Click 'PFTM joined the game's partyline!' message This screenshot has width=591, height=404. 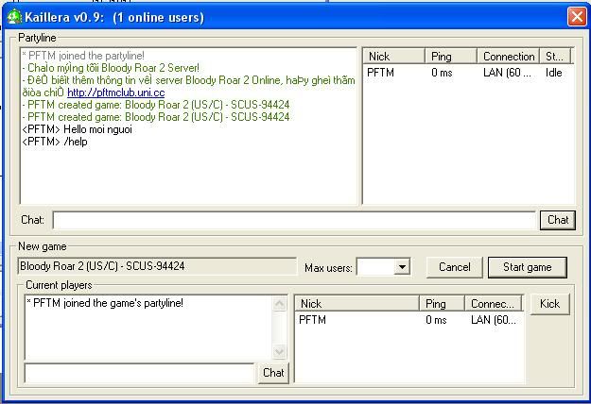[105, 303]
